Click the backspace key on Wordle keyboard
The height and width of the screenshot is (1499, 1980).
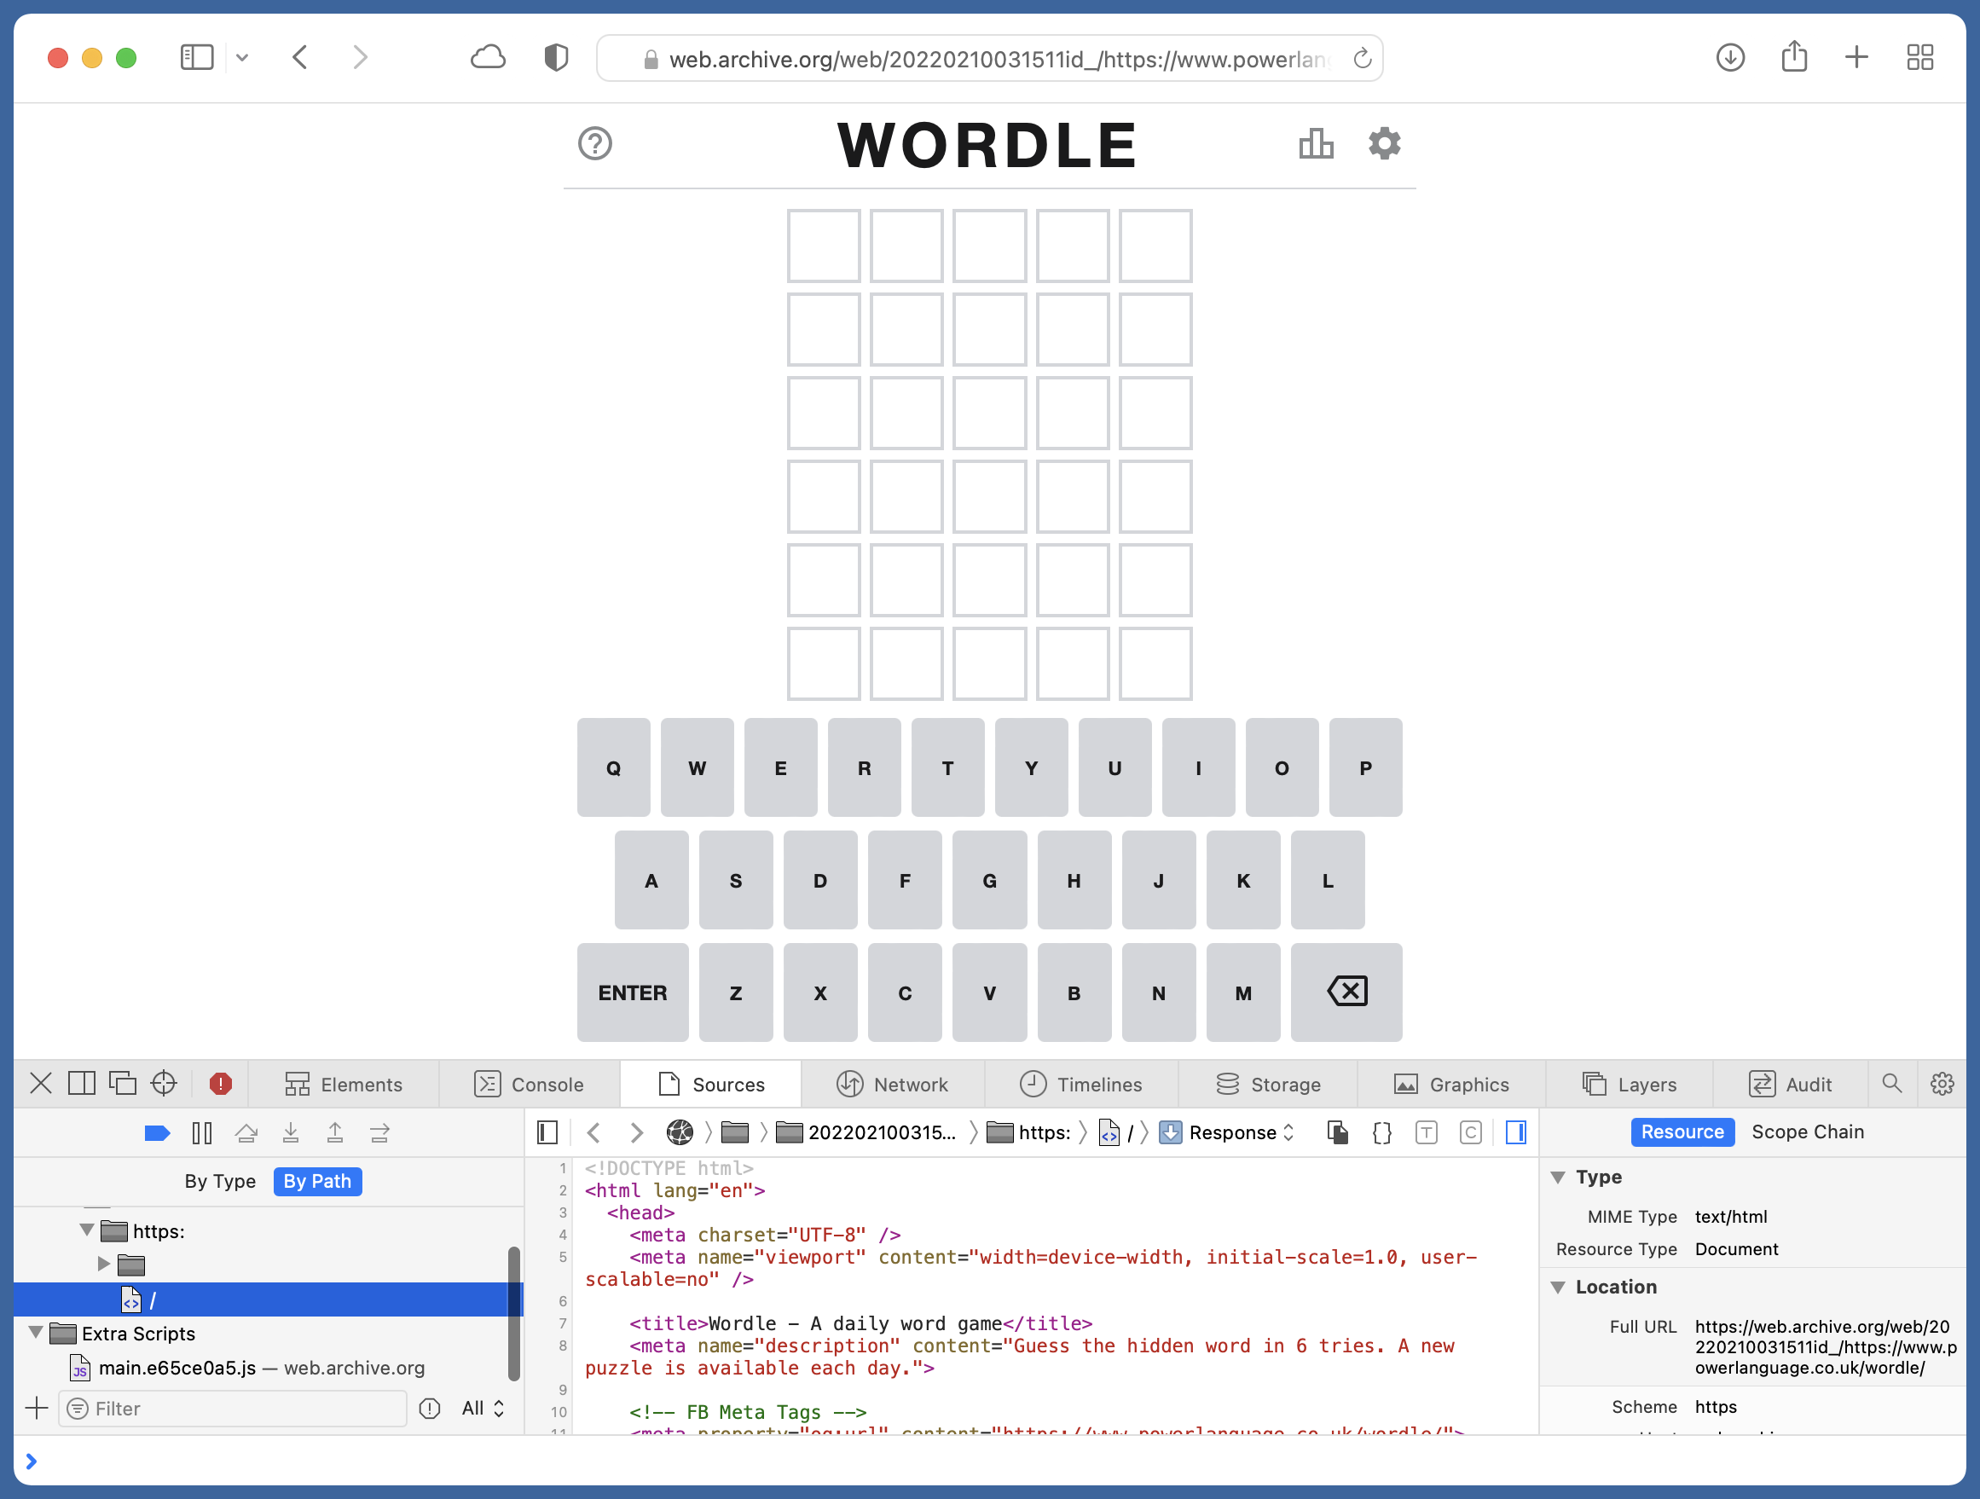[1346, 992]
